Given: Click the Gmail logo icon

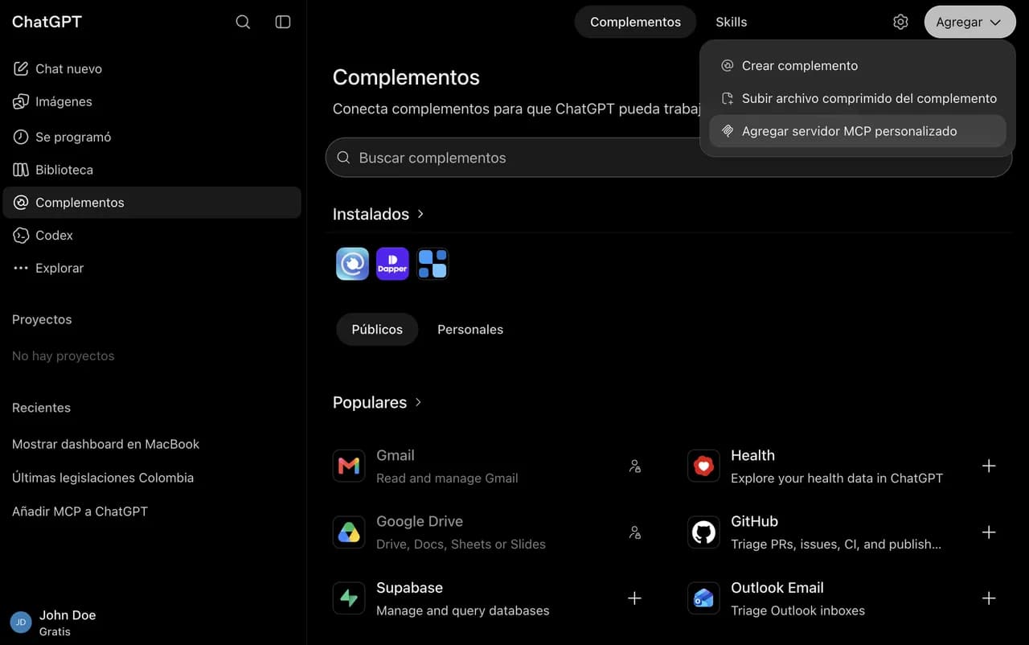Looking at the screenshot, I should pos(349,466).
